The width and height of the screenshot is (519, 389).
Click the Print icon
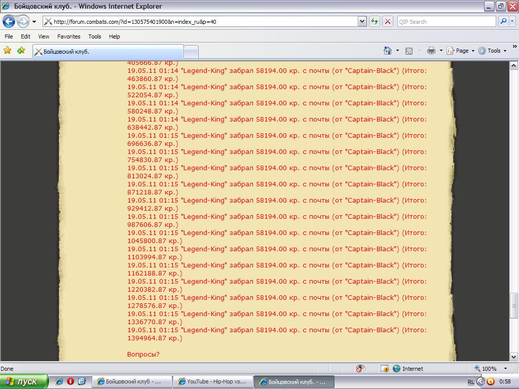click(x=431, y=51)
